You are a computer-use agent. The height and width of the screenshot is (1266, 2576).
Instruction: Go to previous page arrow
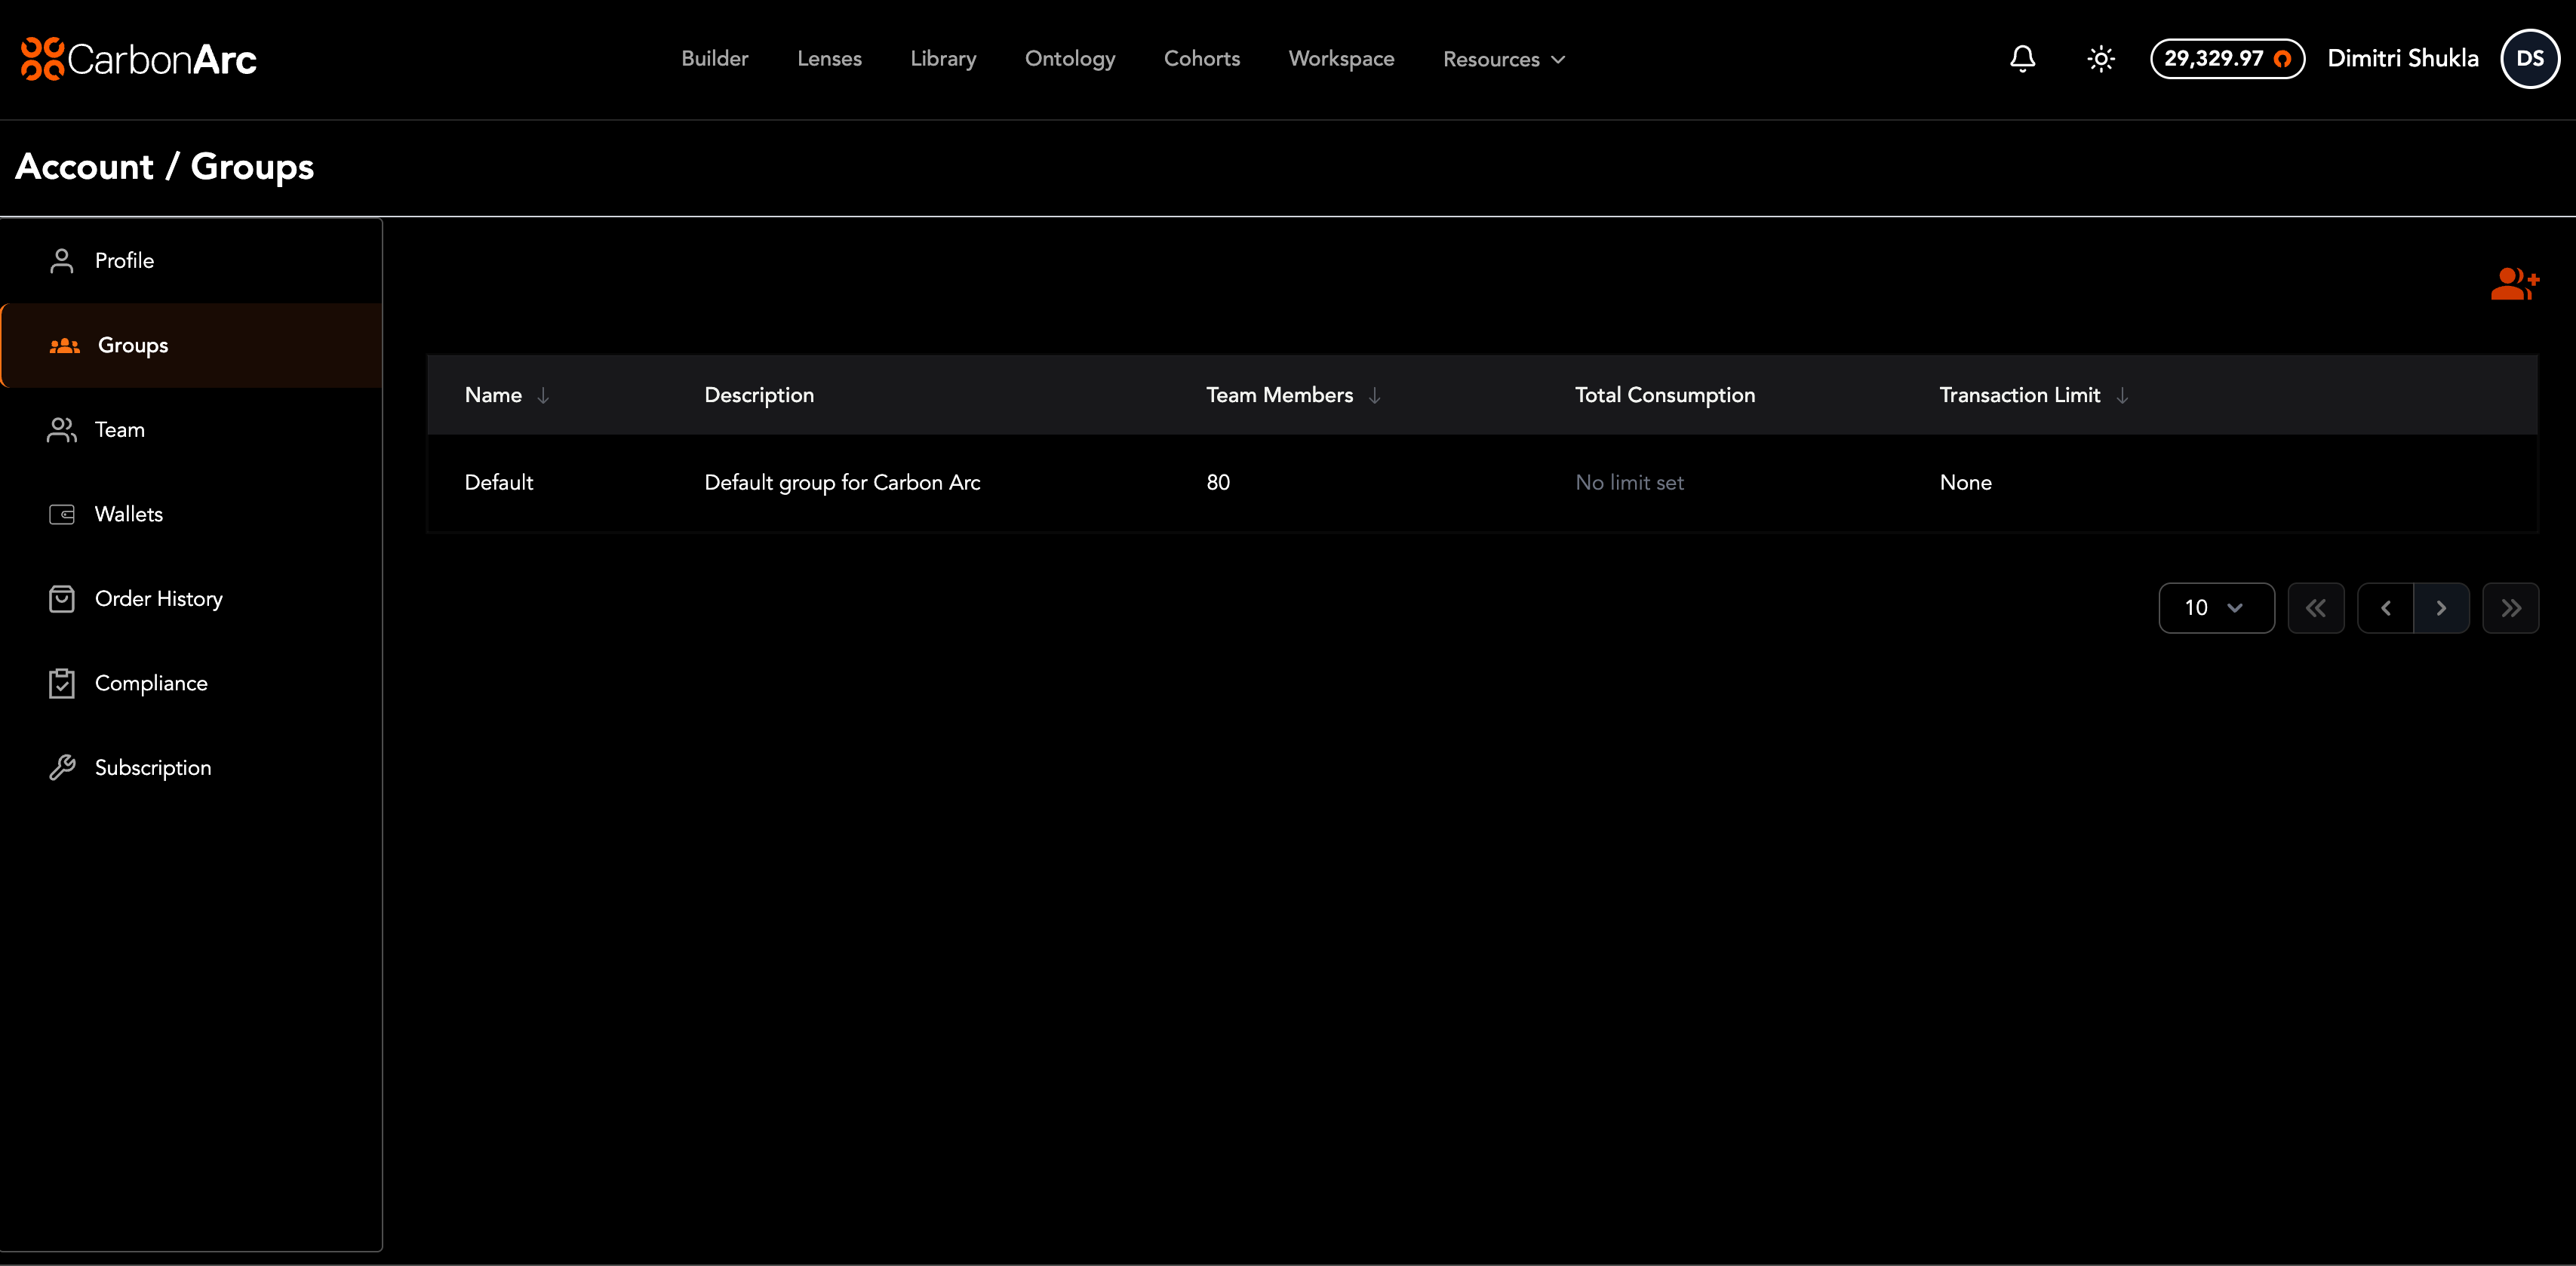[x=2385, y=608]
